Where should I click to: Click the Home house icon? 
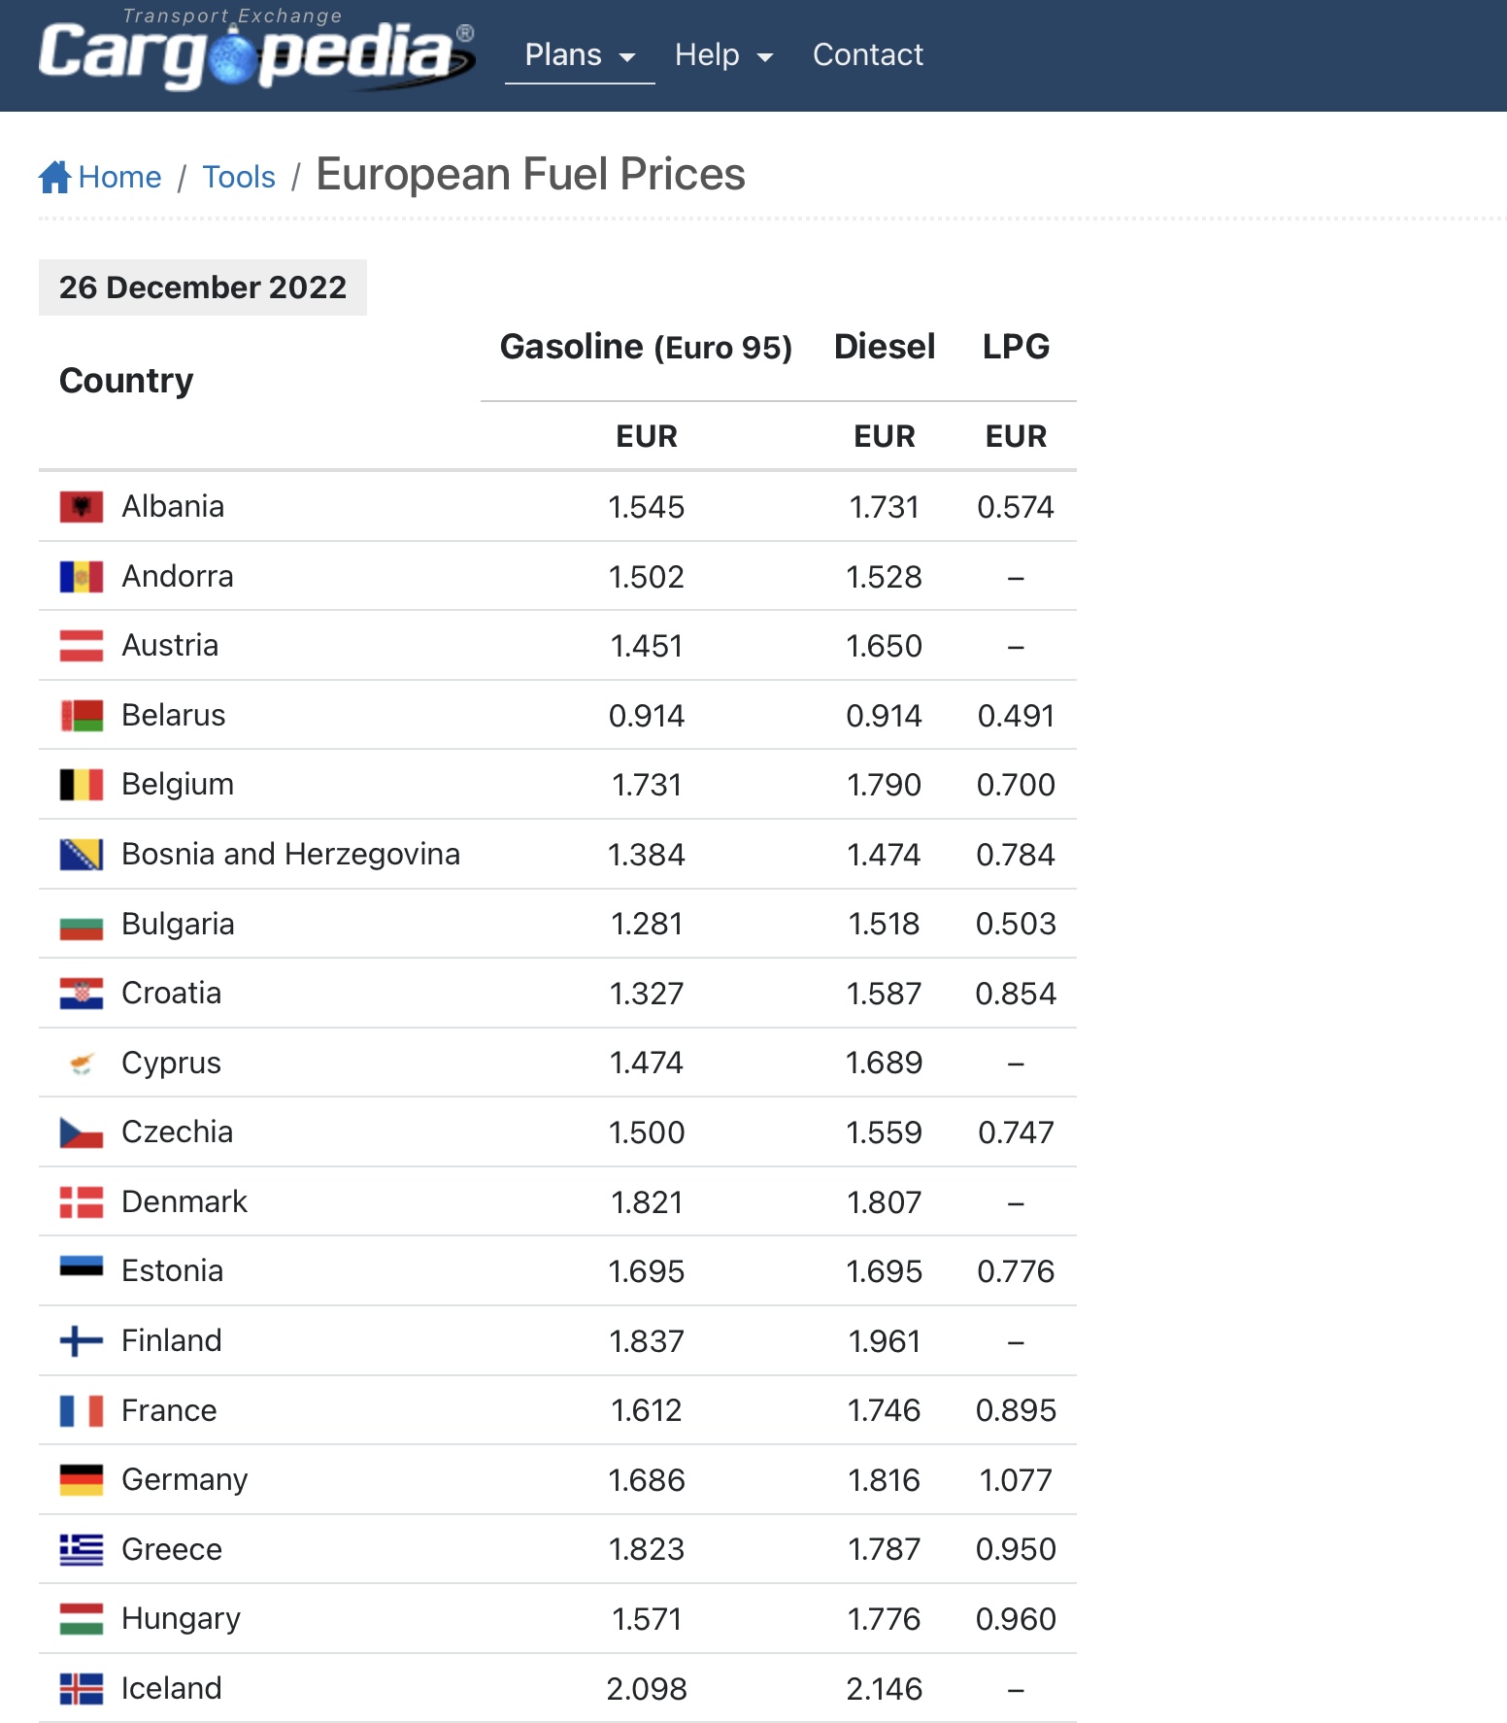[x=54, y=177]
